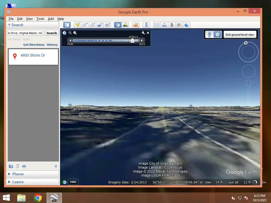Open search History link
271x203 pixels.
(52, 44)
